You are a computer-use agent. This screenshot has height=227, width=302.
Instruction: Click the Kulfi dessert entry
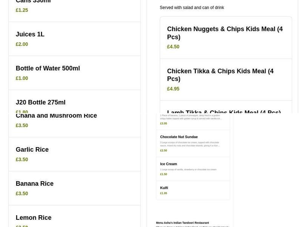coord(164,188)
